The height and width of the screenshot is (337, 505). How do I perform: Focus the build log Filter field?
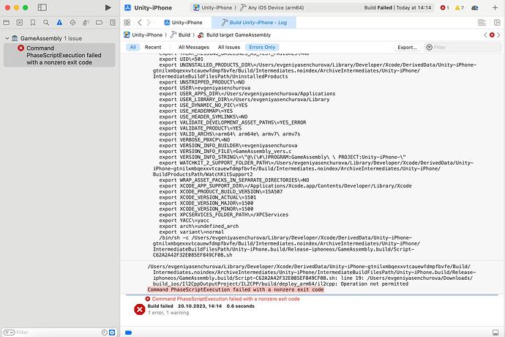(x=463, y=48)
